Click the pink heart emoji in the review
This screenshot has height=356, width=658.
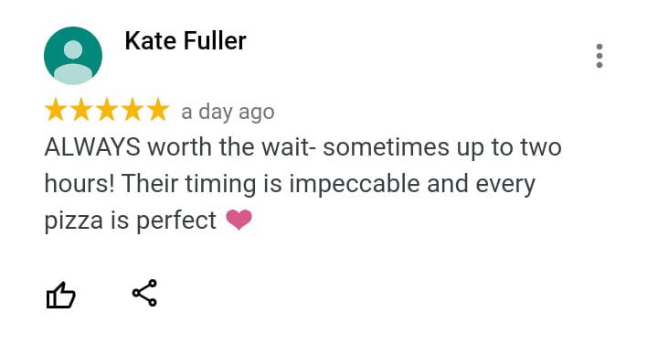pos(239,220)
